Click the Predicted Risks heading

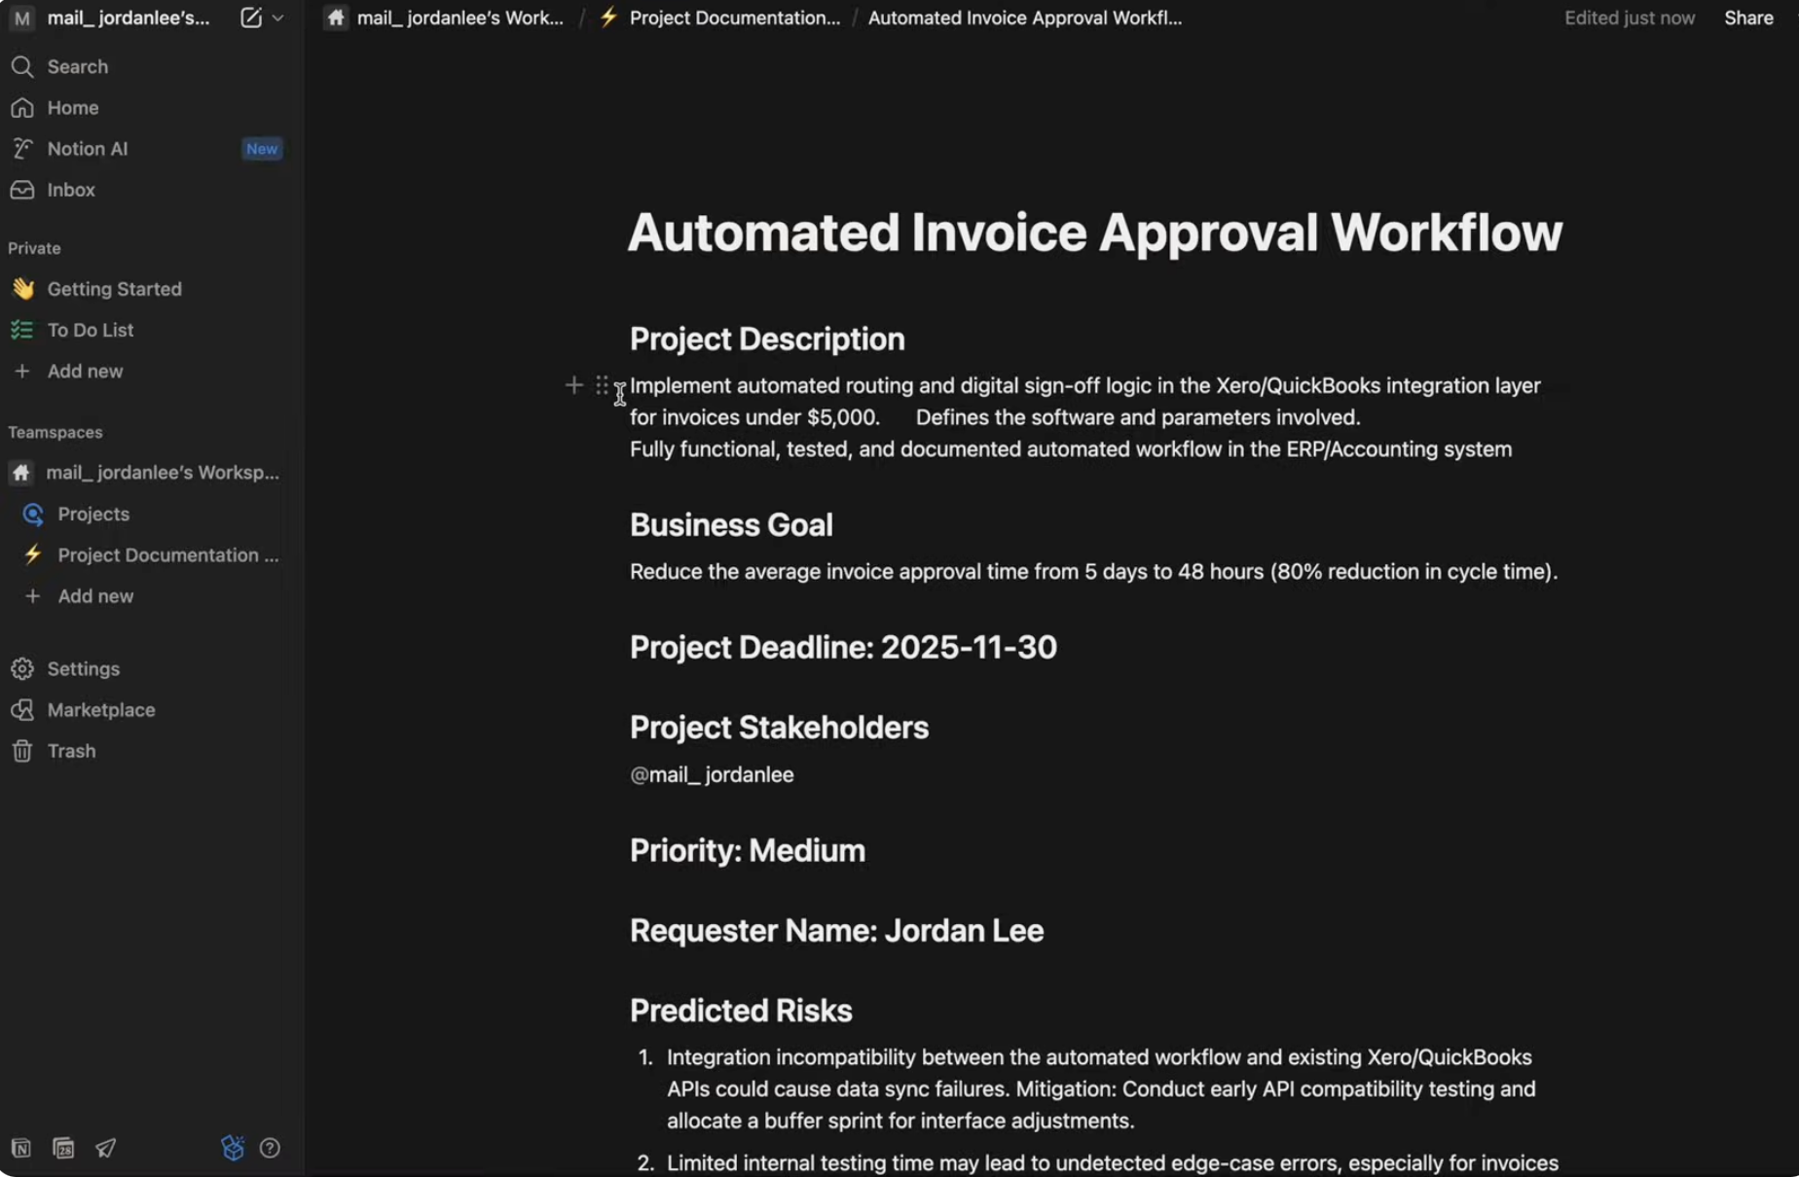741,1011
